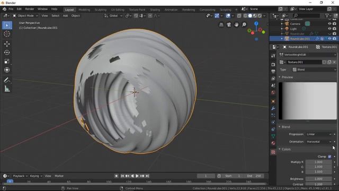Open the Tool properties tab

click(x=273, y=56)
